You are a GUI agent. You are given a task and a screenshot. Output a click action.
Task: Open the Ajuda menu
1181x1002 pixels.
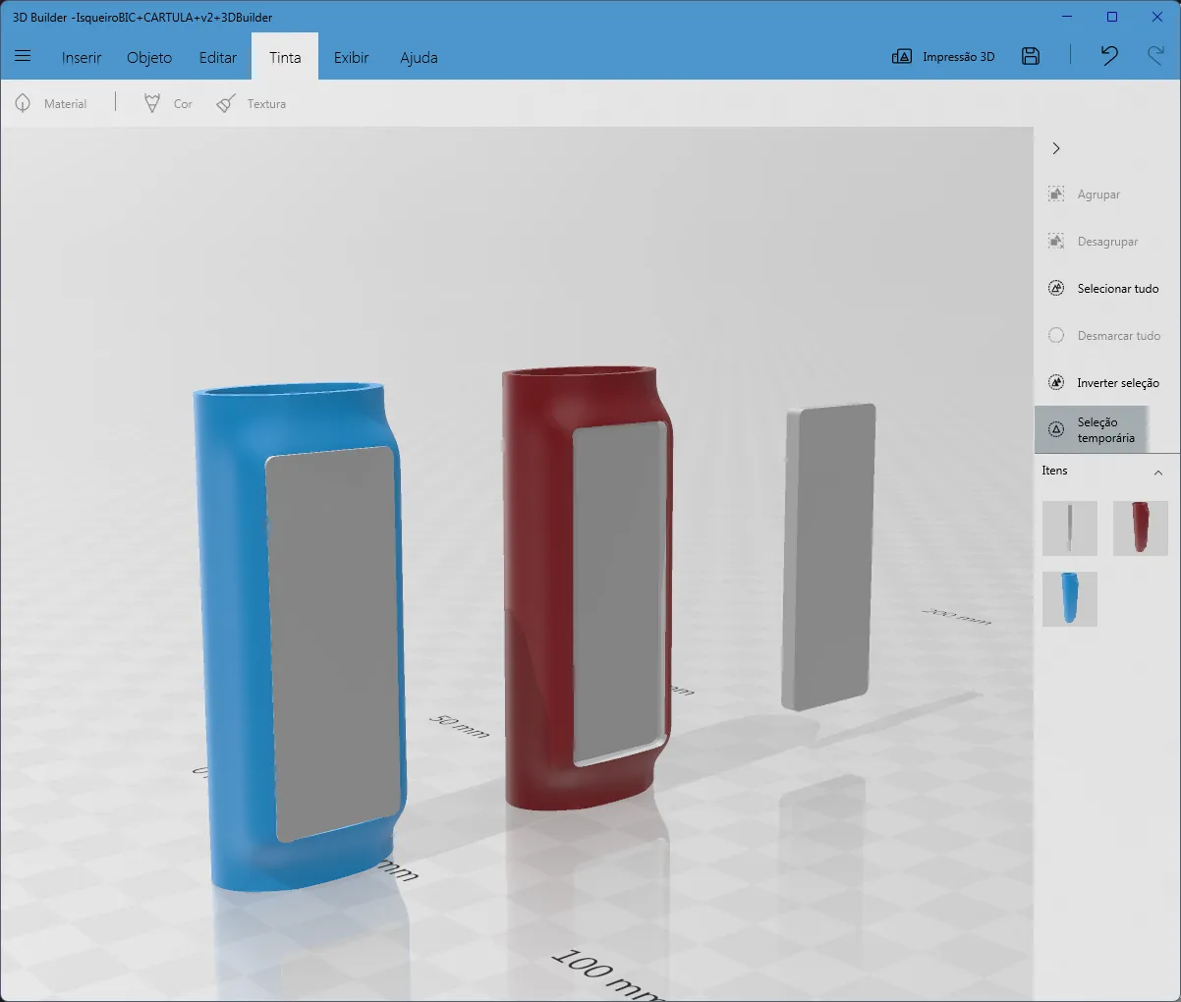(419, 57)
